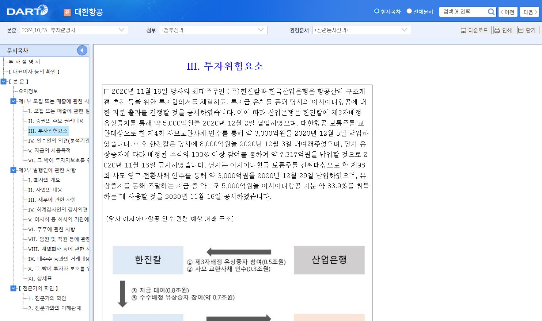Open 1. 전문가의 확인

click(x=47, y=298)
